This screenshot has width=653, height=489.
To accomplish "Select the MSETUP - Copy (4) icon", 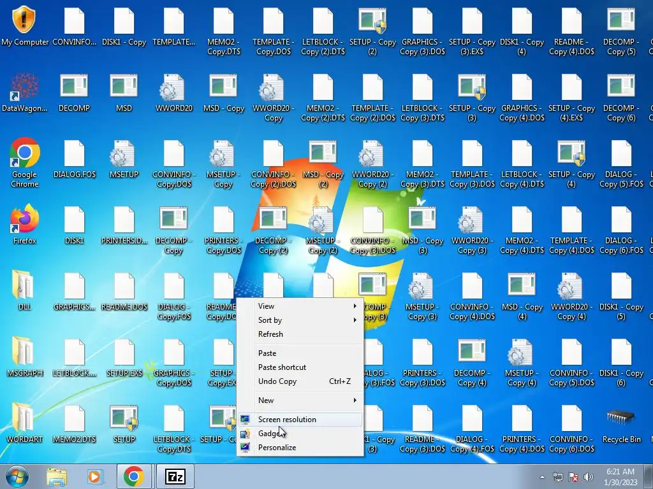I will click(x=522, y=362).
